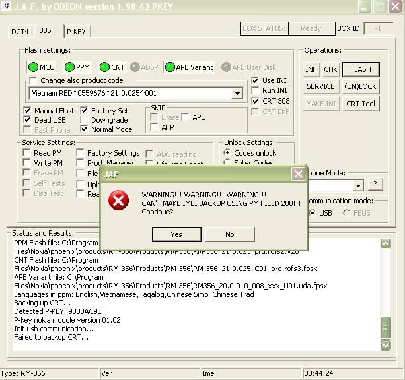This screenshot has height=380, width=405.
Task: Uncheck the Manual Flash checkbox
Action: point(27,111)
